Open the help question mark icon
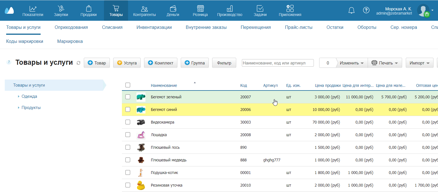 point(366,10)
